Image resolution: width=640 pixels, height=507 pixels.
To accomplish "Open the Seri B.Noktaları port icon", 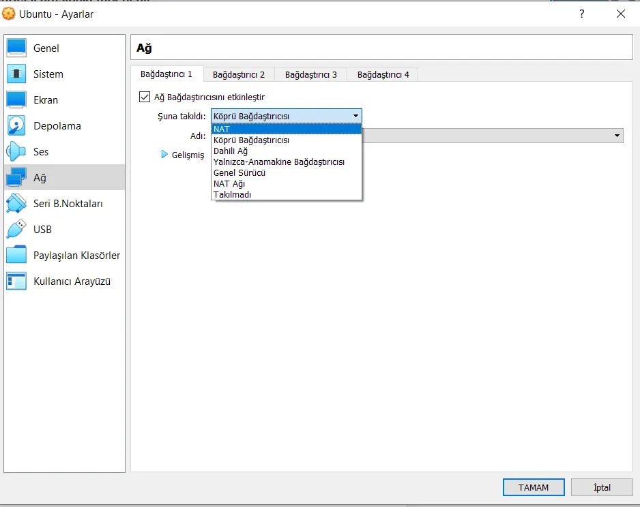I will pyautogui.click(x=16, y=203).
